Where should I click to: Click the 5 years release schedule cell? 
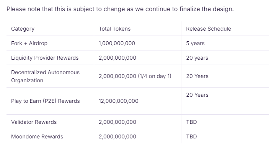click(x=195, y=43)
